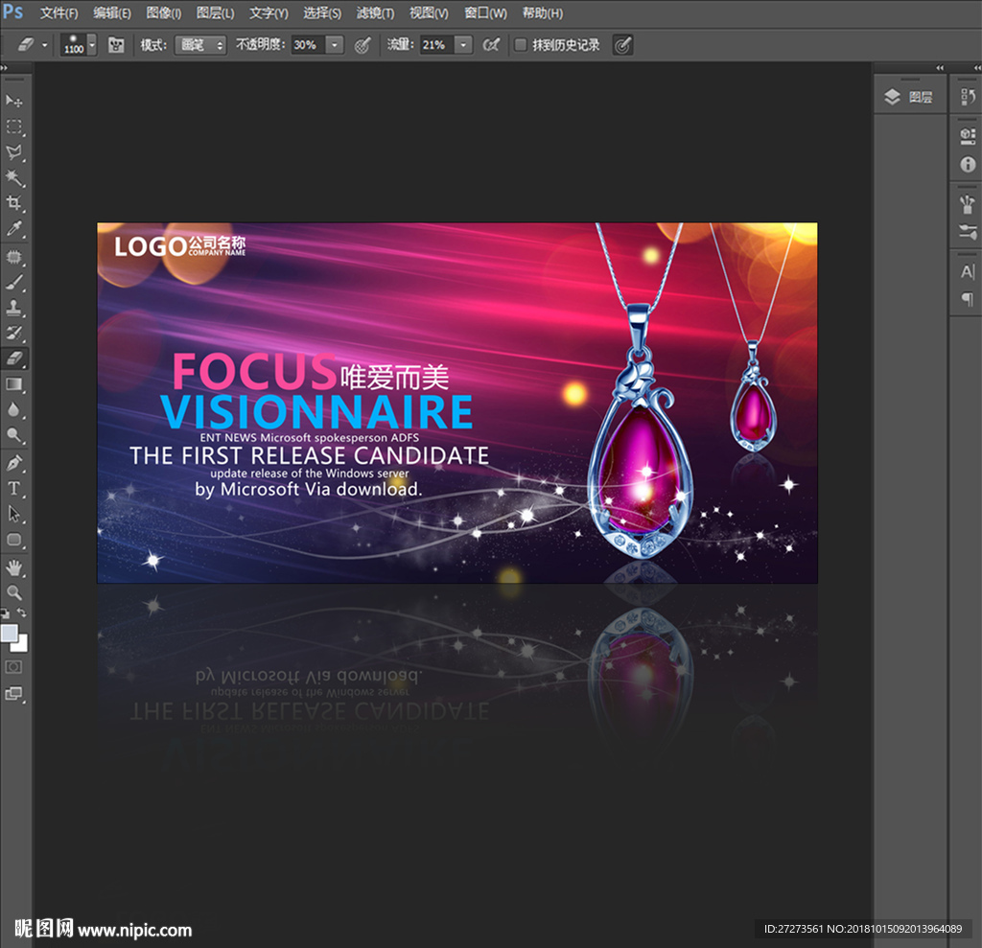This screenshot has width=982, height=948.
Task: Select the Eyedropper tool
Action: (13, 228)
